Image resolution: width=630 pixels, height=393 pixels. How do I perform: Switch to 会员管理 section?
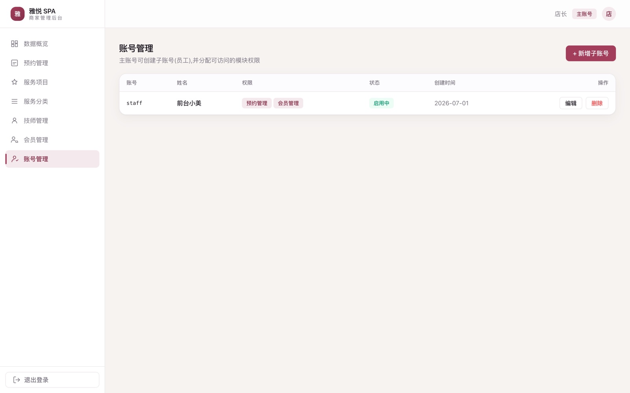click(x=52, y=140)
